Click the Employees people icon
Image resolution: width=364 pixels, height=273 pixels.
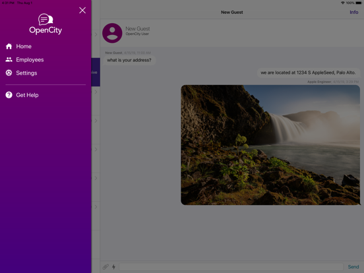point(9,59)
